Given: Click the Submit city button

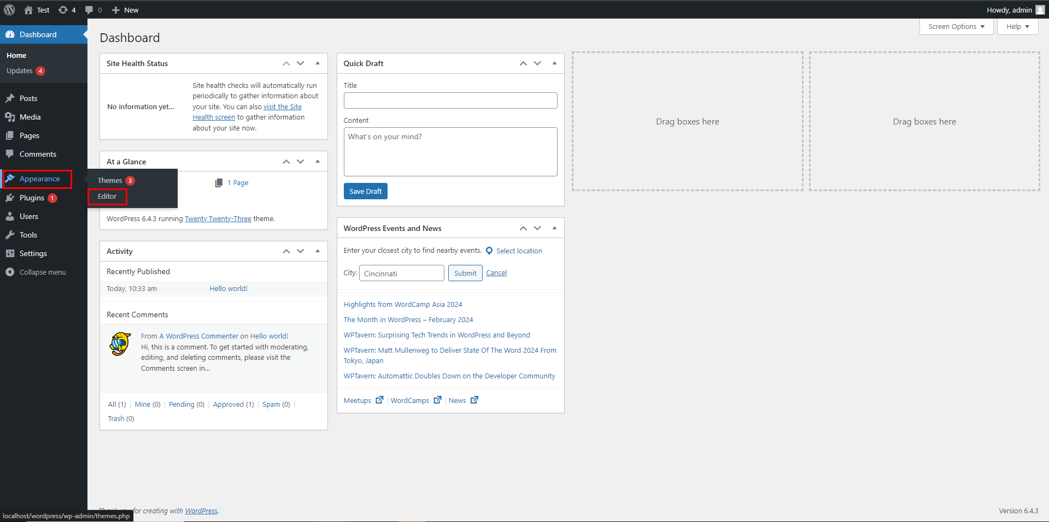Looking at the screenshot, I should [465, 273].
